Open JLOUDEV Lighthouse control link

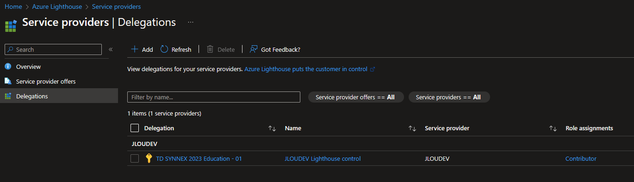click(x=323, y=158)
